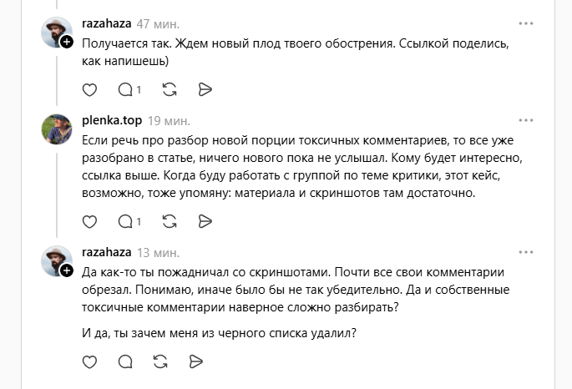The height and width of the screenshot is (389, 572).
Task: Repost razahaza's 13 min. comment
Action: pyautogui.click(x=161, y=361)
